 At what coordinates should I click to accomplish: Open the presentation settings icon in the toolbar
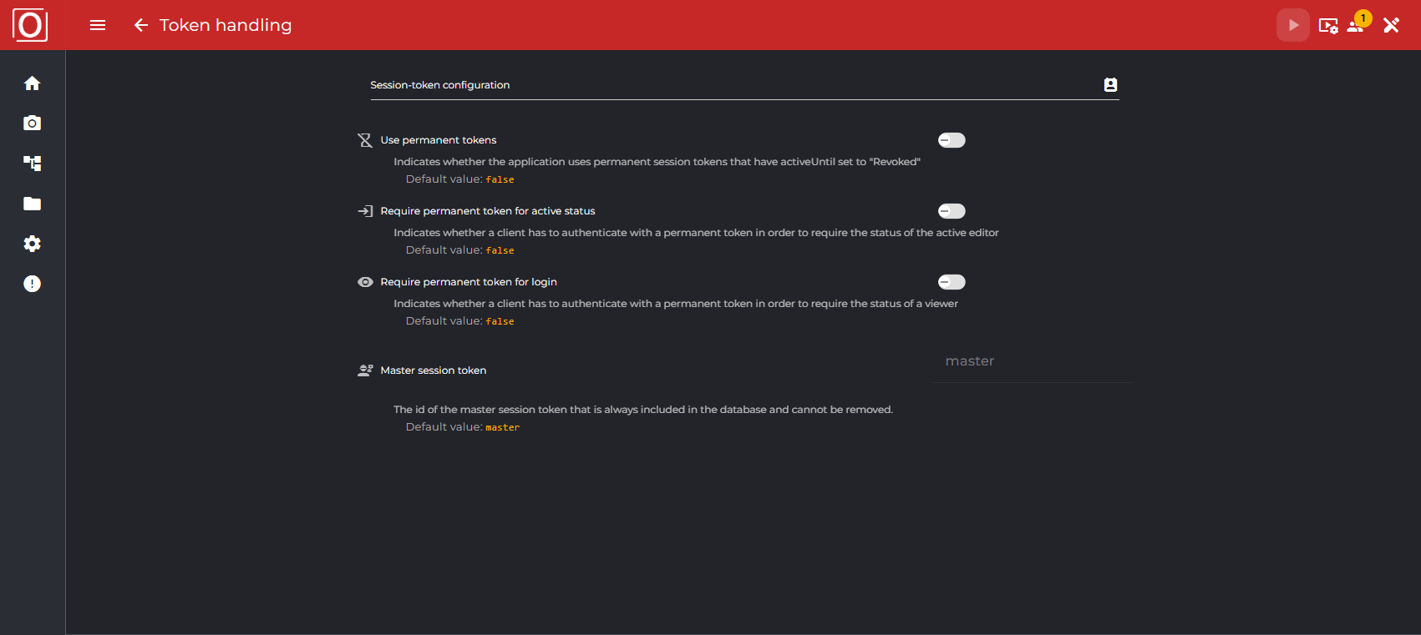click(1328, 25)
